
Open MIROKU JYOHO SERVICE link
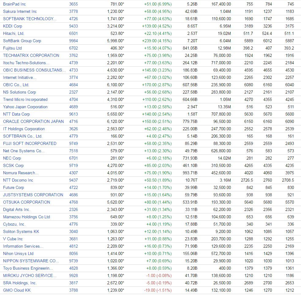pyautogui.click(x=30, y=276)
